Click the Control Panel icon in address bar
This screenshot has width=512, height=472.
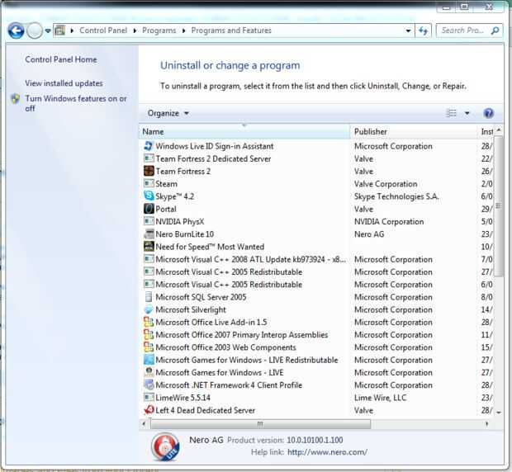(x=60, y=31)
